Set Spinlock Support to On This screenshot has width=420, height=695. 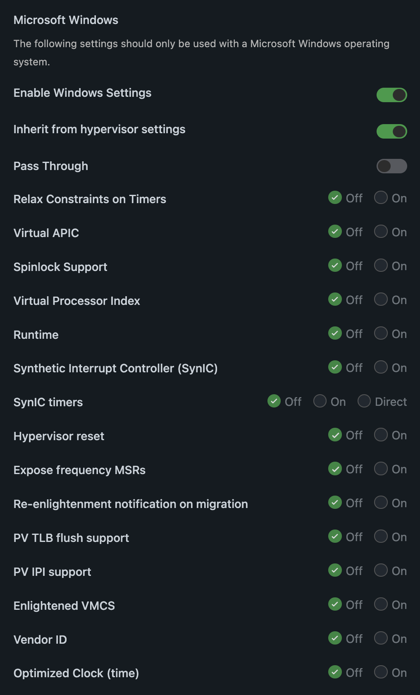[381, 266]
